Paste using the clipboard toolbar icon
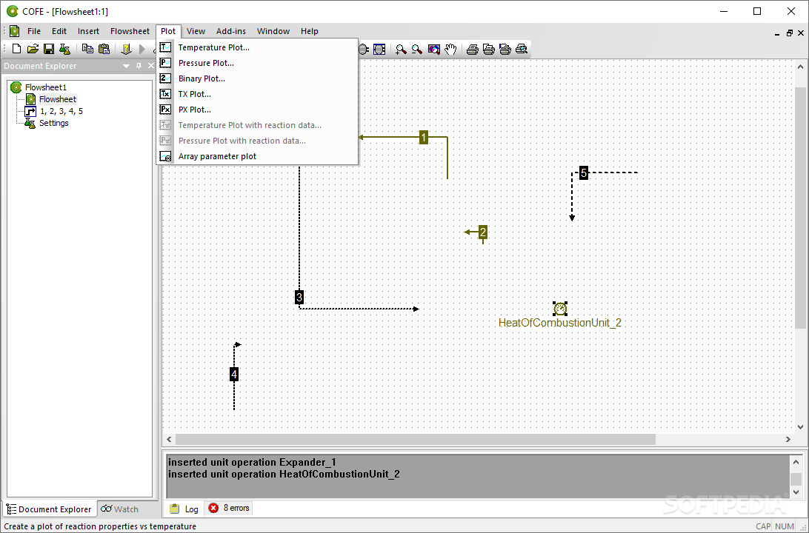The width and height of the screenshot is (809, 533). (x=104, y=49)
